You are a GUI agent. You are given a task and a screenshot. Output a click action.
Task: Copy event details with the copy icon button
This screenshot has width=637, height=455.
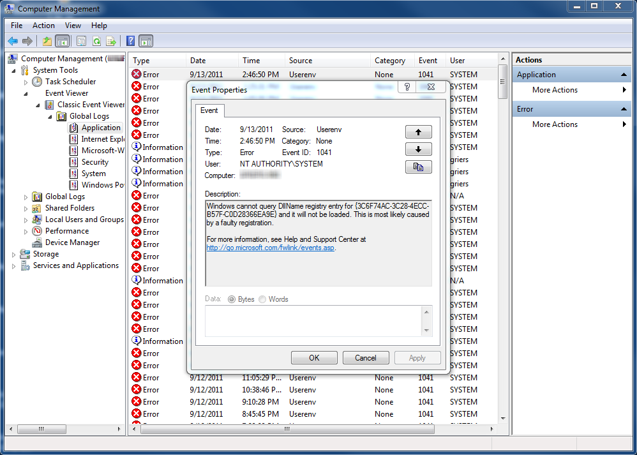[418, 167]
